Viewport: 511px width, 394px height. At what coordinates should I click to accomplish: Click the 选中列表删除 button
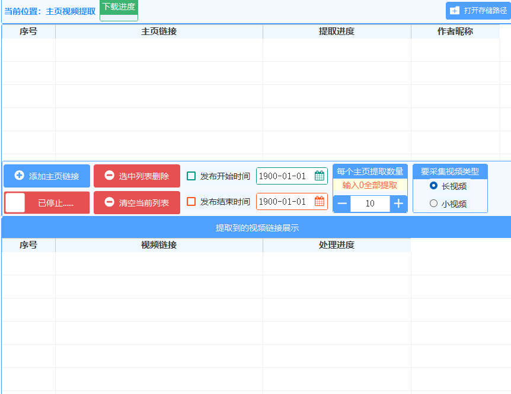coord(137,176)
